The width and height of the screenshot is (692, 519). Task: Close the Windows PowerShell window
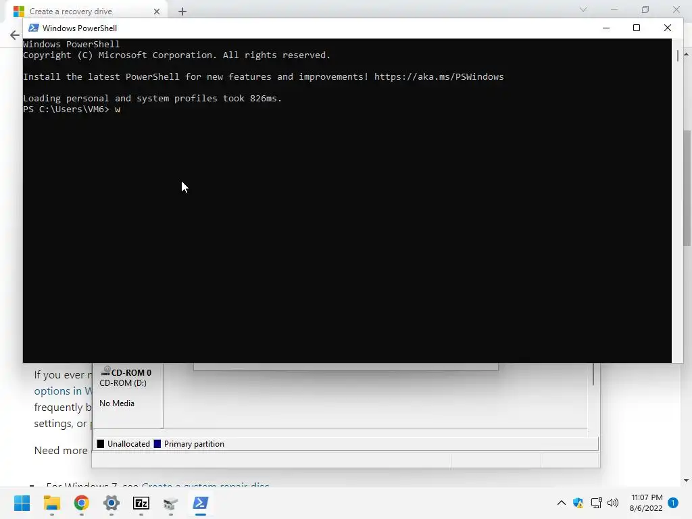667,28
